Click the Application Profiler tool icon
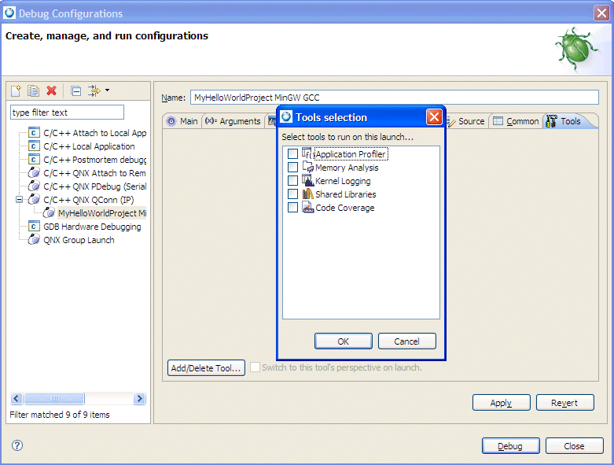The height and width of the screenshot is (465, 614). (x=307, y=153)
